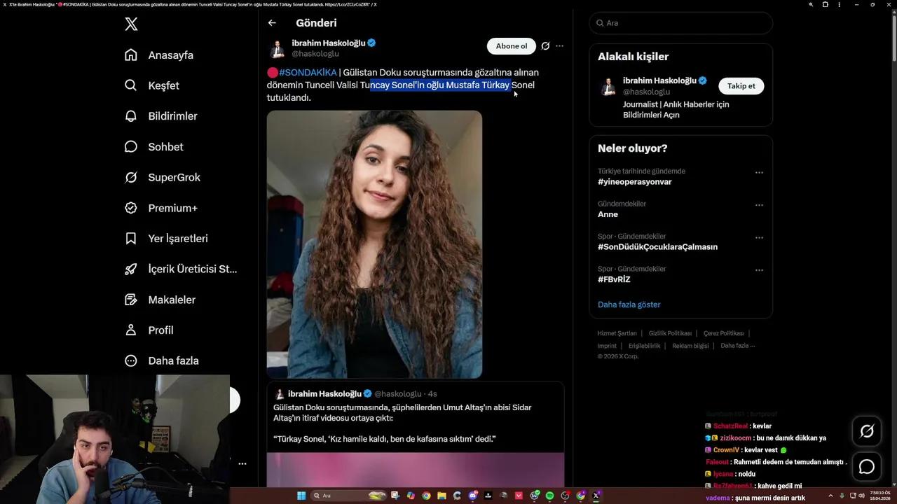The width and height of the screenshot is (897, 504).
Task: Open the floating chat bubble button
Action: (867, 467)
